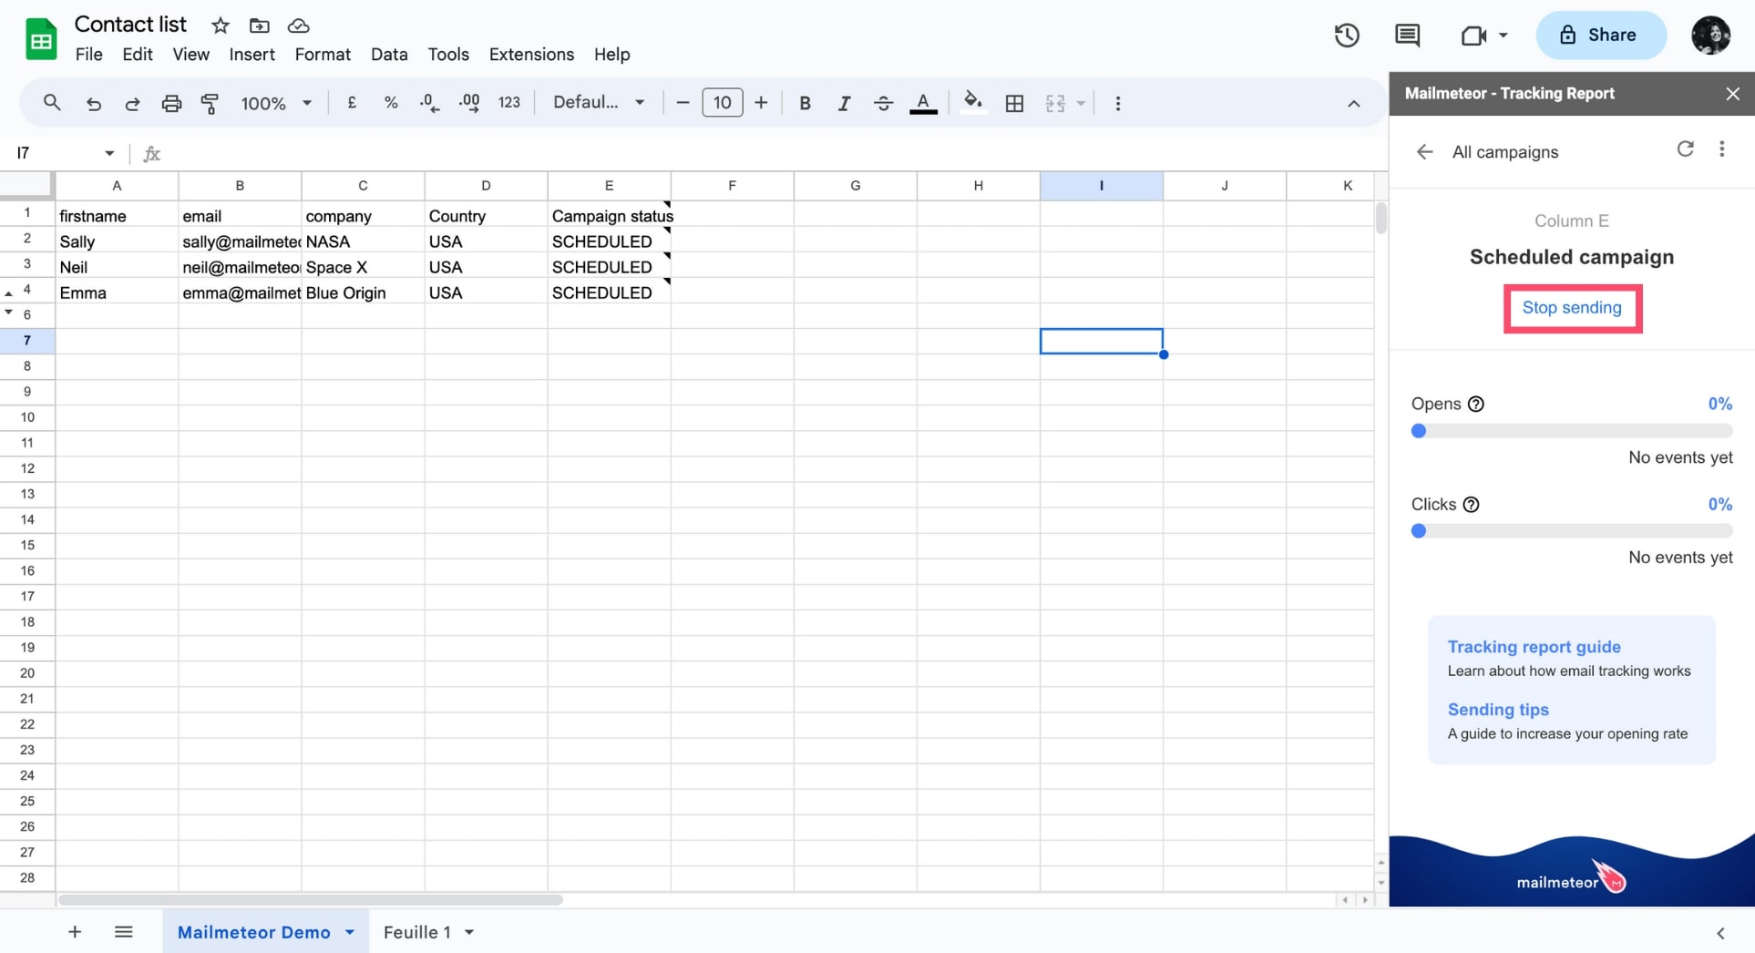Star the Contact list document

tap(220, 26)
